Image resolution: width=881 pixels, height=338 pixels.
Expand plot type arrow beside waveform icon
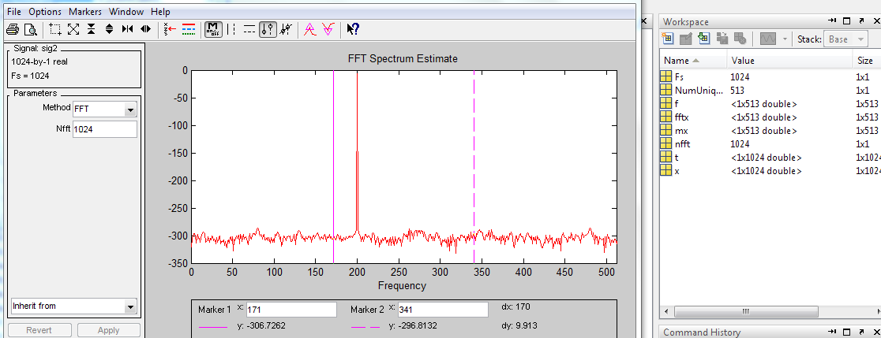pos(785,39)
